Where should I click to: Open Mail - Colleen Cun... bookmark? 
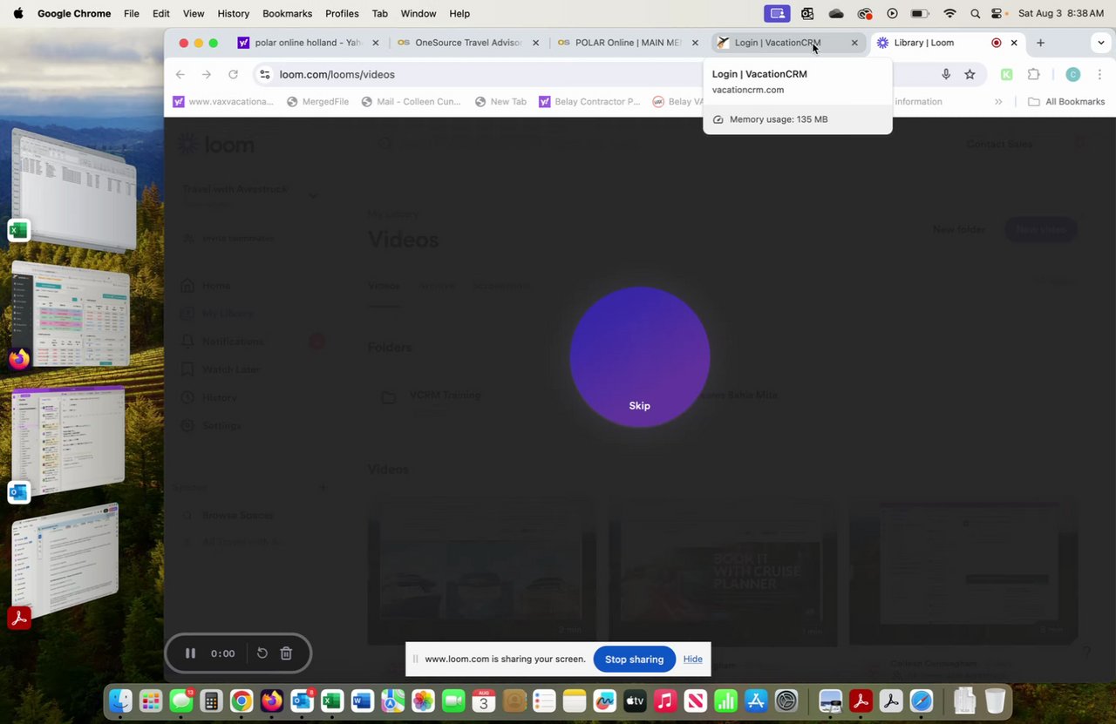[x=411, y=102]
